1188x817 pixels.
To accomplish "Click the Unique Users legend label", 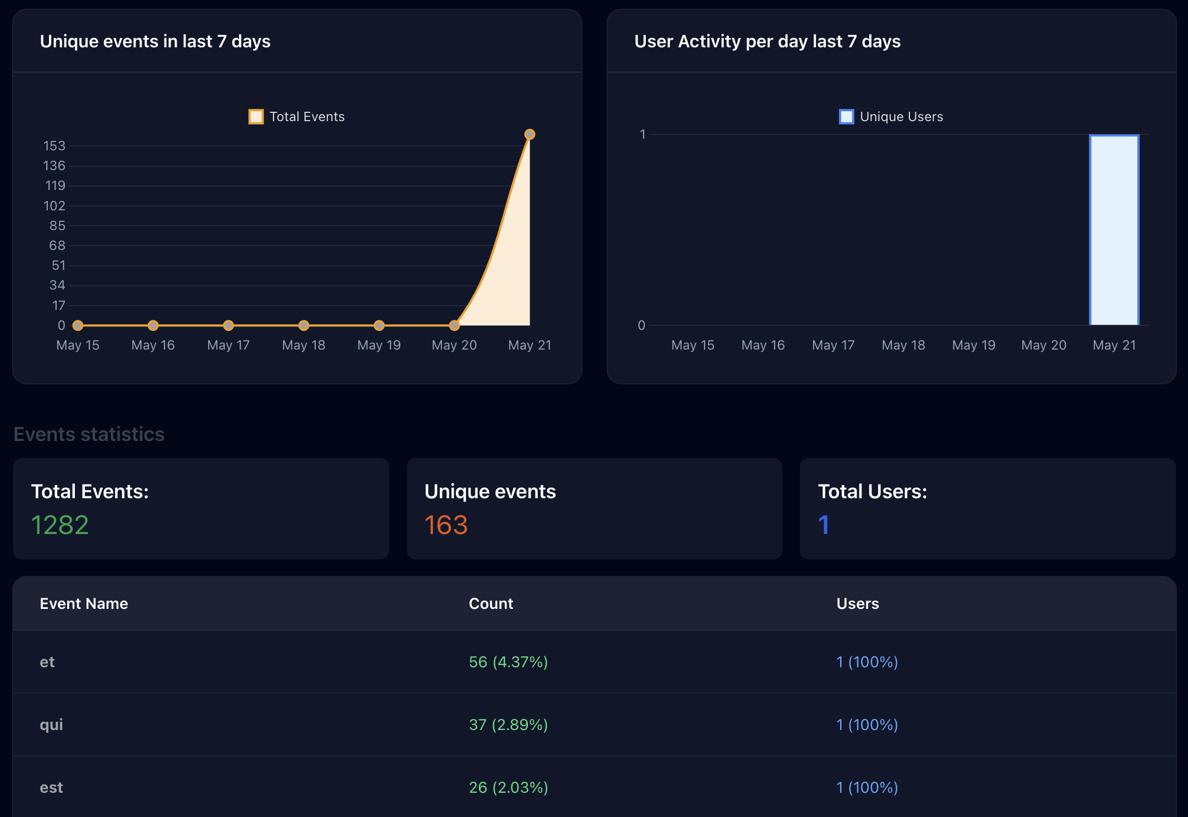I will click(901, 117).
